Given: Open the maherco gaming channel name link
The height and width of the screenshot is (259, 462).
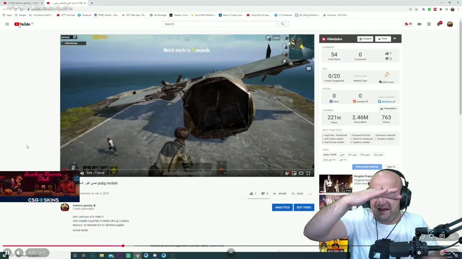Looking at the screenshot, I should click(83, 205).
